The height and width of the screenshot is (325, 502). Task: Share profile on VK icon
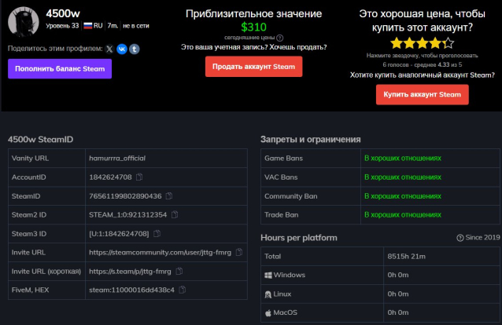pos(122,49)
